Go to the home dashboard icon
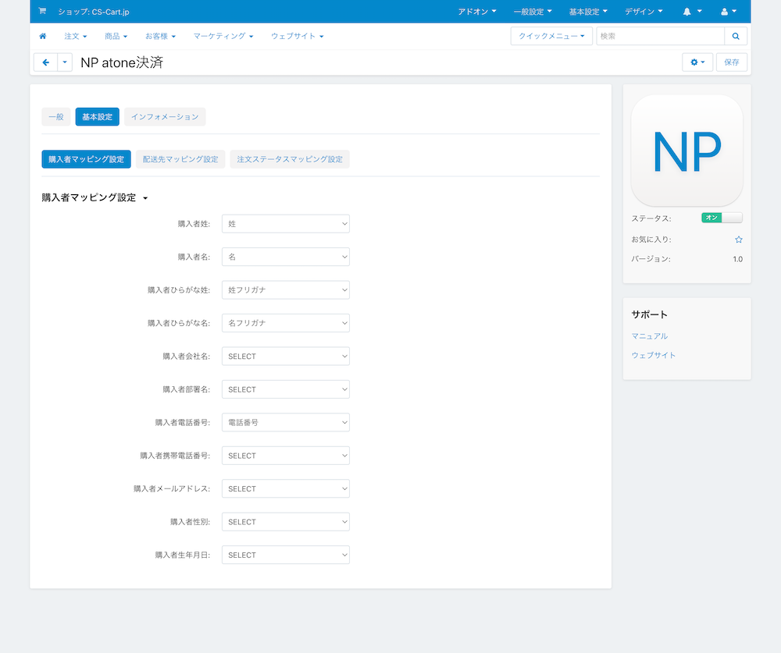This screenshot has height=653, width=781. pyautogui.click(x=43, y=36)
